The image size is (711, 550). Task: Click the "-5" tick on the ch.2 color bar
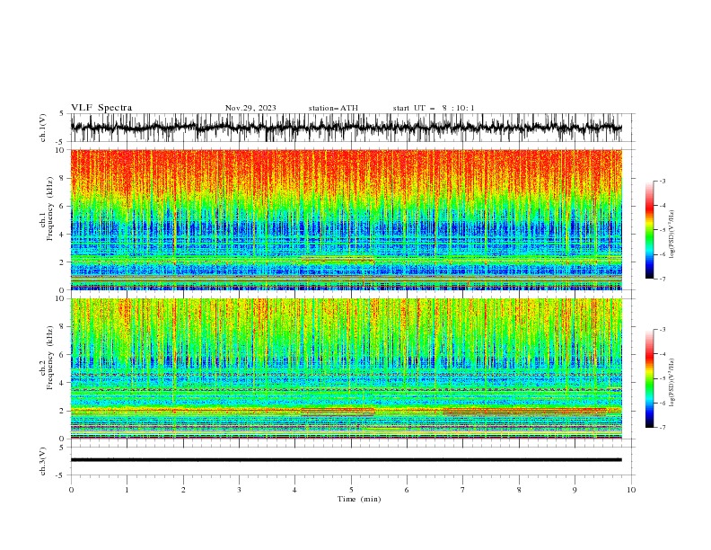pyautogui.click(x=662, y=378)
